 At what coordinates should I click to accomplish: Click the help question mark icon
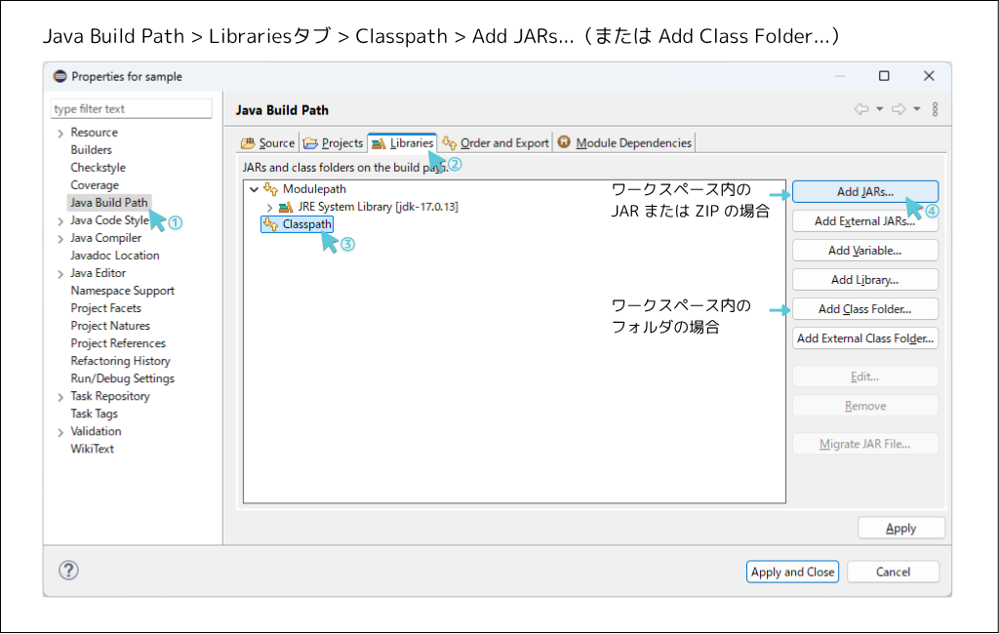pos(69,571)
